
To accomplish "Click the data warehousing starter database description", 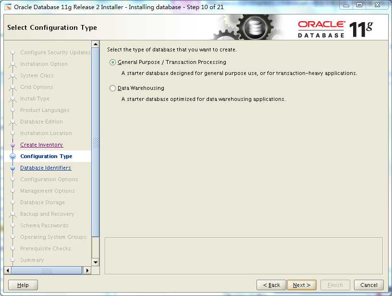I will 203,99.
